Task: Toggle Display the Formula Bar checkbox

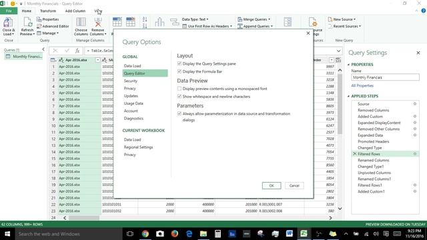Action: click(x=179, y=71)
